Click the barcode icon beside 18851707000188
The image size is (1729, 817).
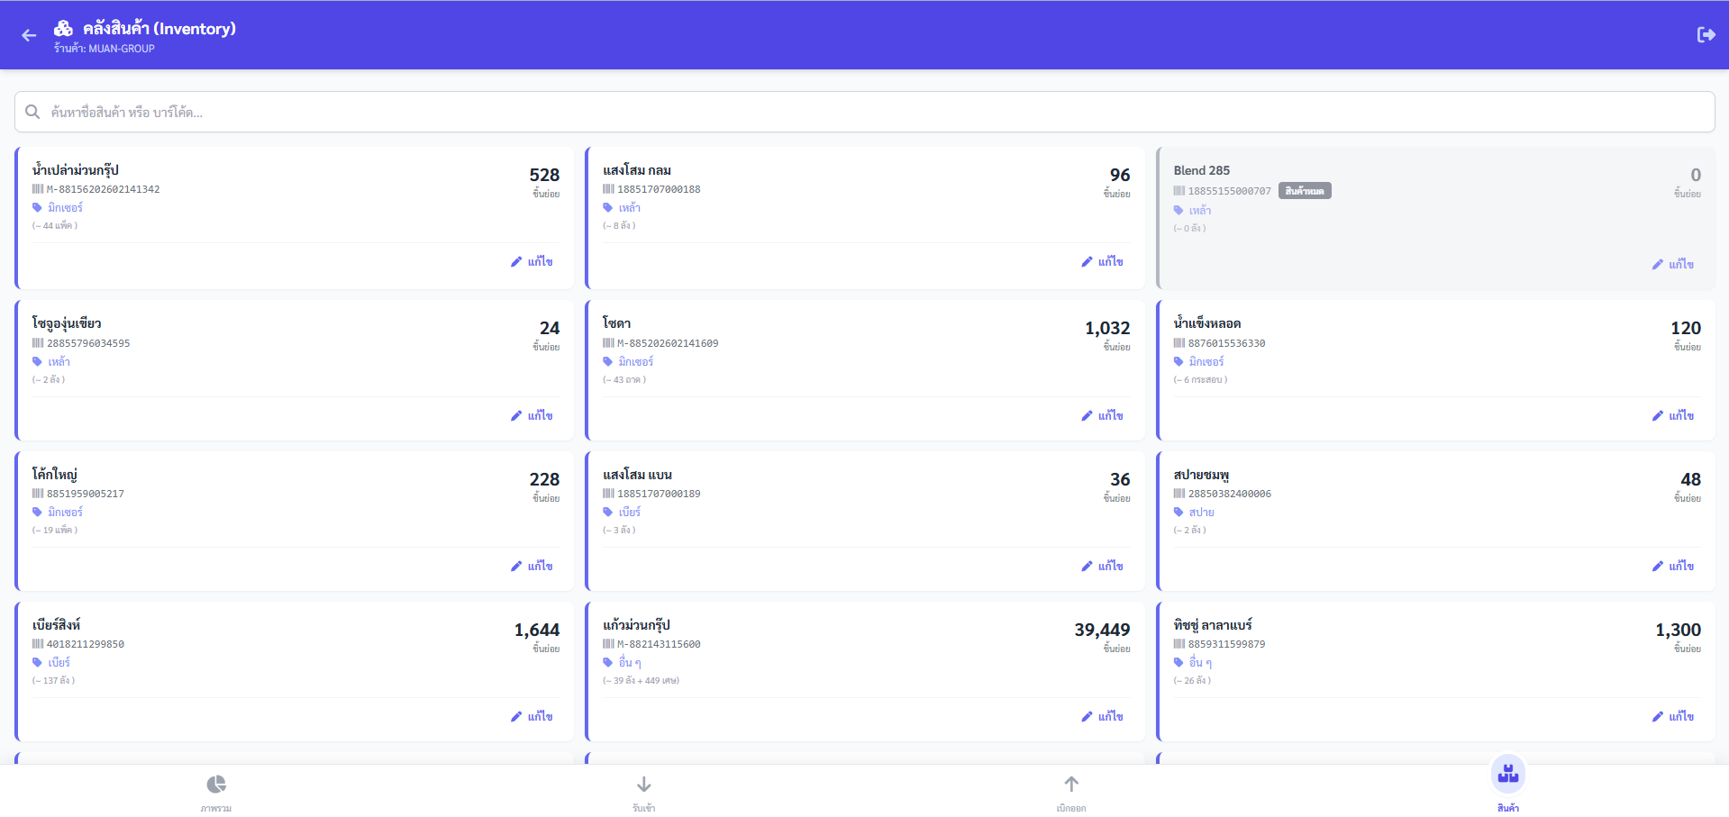coord(608,189)
